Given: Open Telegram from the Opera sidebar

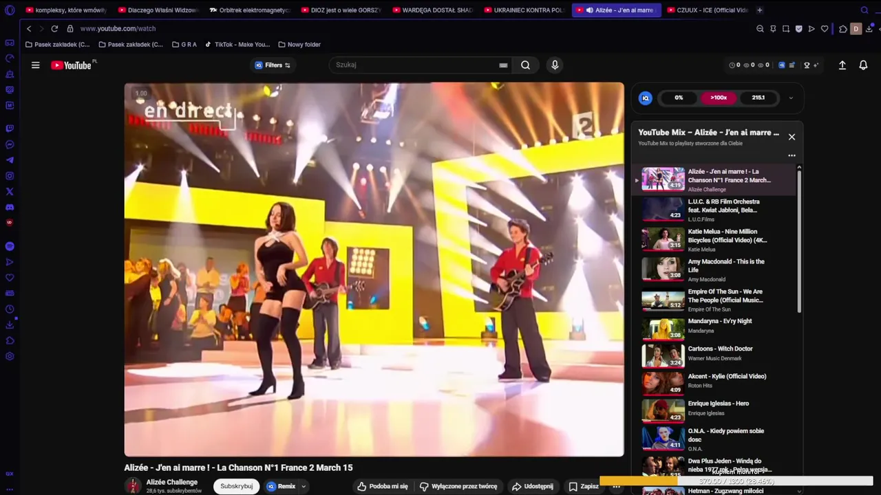Looking at the screenshot, I should tap(10, 160).
